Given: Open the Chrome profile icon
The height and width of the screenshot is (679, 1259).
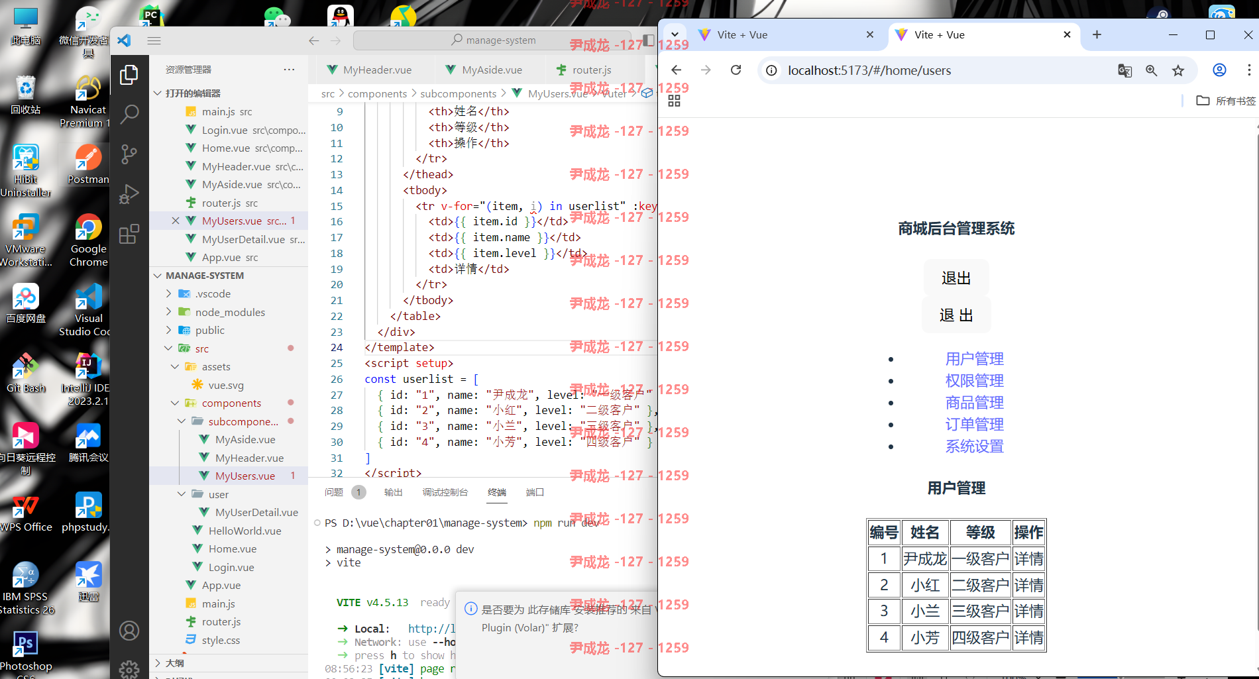Looking at the screenshot, I should pos(1219,70).
